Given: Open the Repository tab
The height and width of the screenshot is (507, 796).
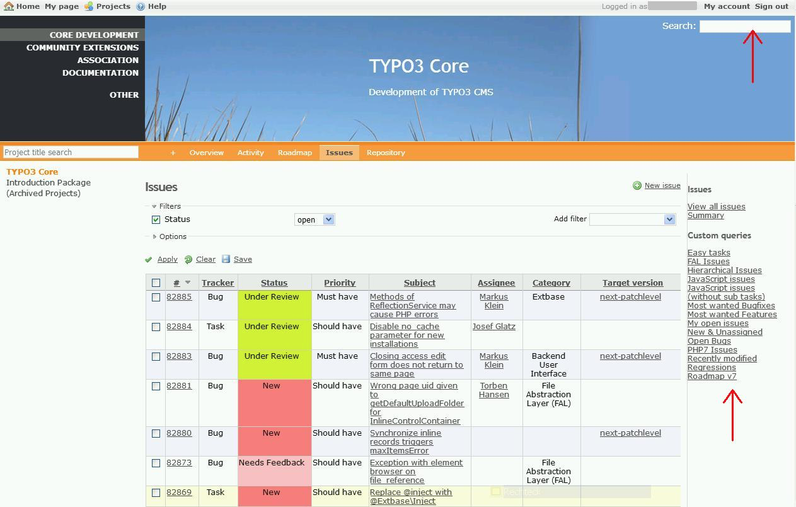Looking at the screenshot, I should point(386,153).
